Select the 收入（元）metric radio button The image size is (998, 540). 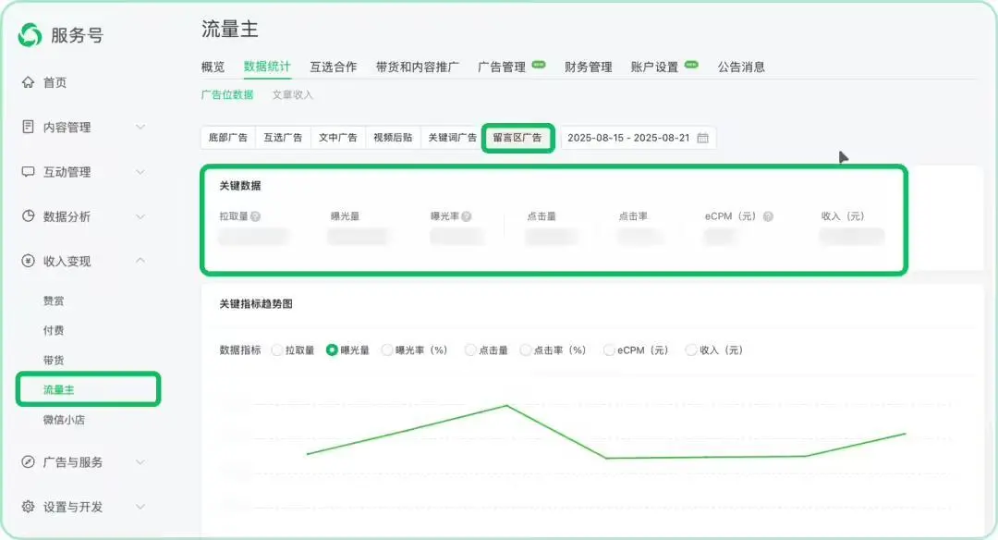click(x=691, y=350)
